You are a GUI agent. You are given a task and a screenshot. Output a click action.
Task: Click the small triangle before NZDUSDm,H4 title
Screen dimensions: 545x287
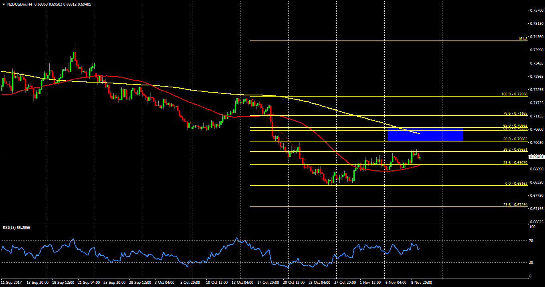3,3
